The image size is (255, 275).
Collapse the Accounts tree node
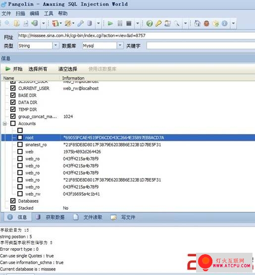click(5, 124)
